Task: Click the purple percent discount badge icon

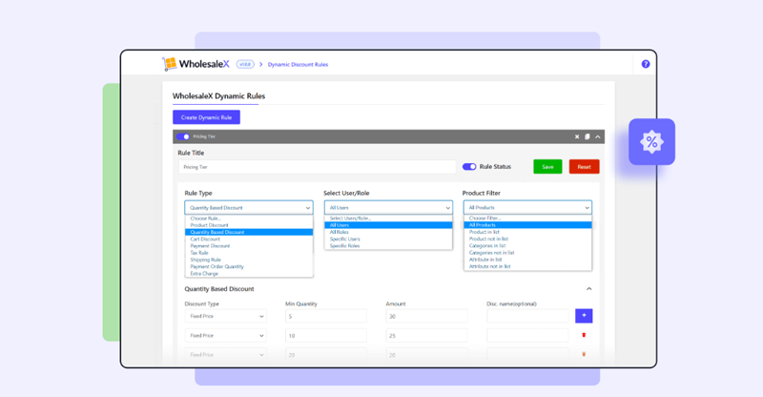Action: (x=651, y=142)
